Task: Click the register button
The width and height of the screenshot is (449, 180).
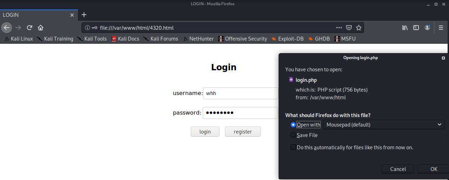Action: (x=243, y=132)
